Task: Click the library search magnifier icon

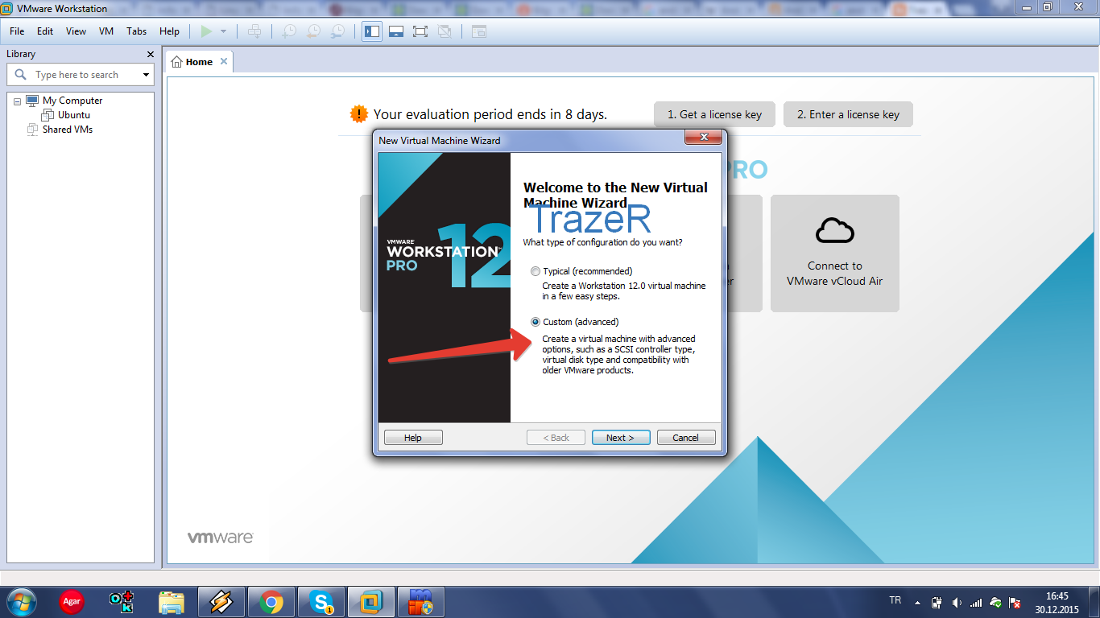Action: (x=21, y=74)
